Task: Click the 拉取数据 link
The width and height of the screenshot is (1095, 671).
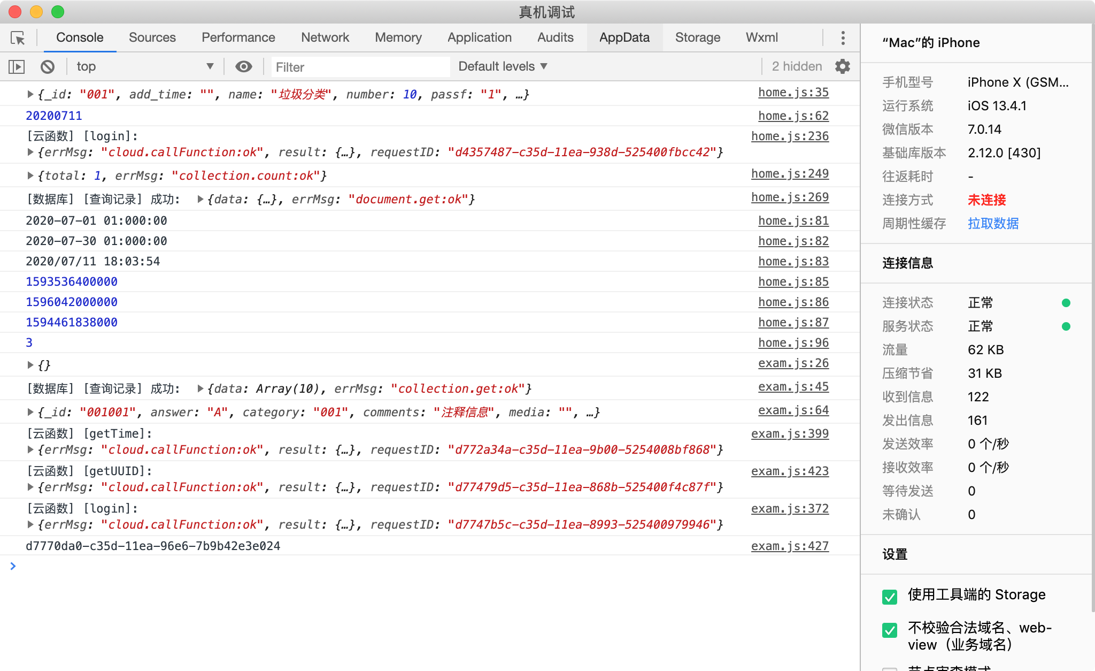Action: click(993, 223)
